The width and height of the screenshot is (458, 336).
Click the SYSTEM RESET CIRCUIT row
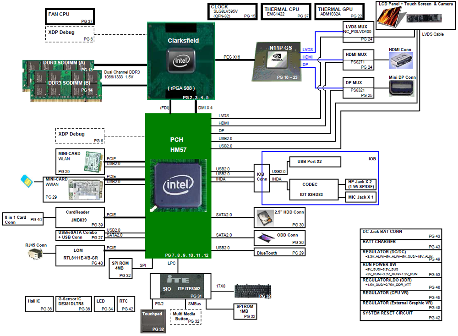(x=401, y=315)
